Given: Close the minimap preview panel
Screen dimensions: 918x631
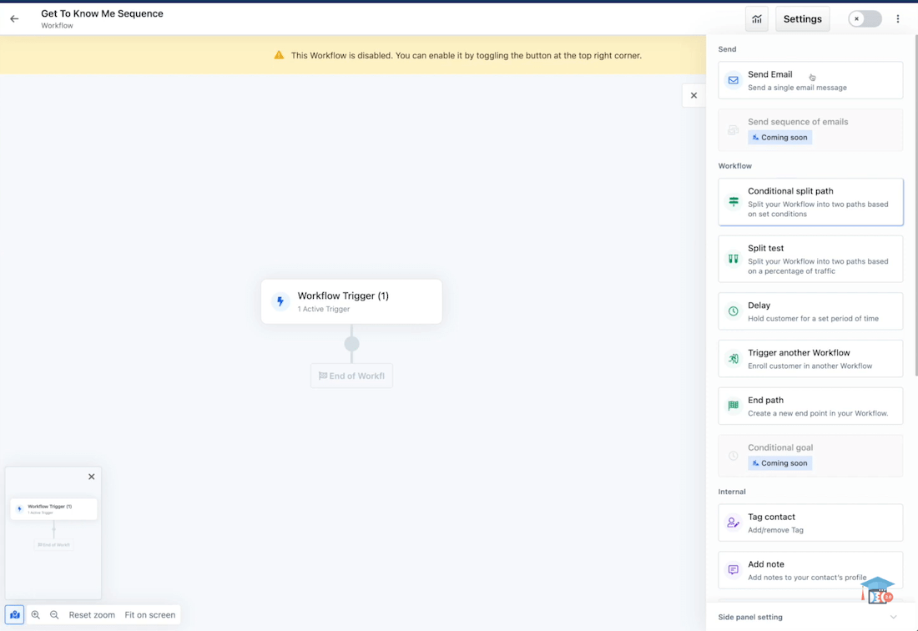Looking at the screenshot, I should pyautogui.click(x=91, y=477).
